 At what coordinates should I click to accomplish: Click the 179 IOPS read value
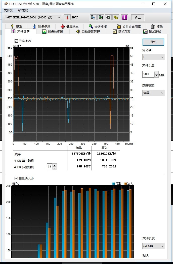[83, 160]
